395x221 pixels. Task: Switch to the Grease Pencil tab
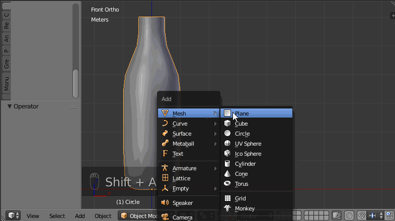tap(7, 64)
